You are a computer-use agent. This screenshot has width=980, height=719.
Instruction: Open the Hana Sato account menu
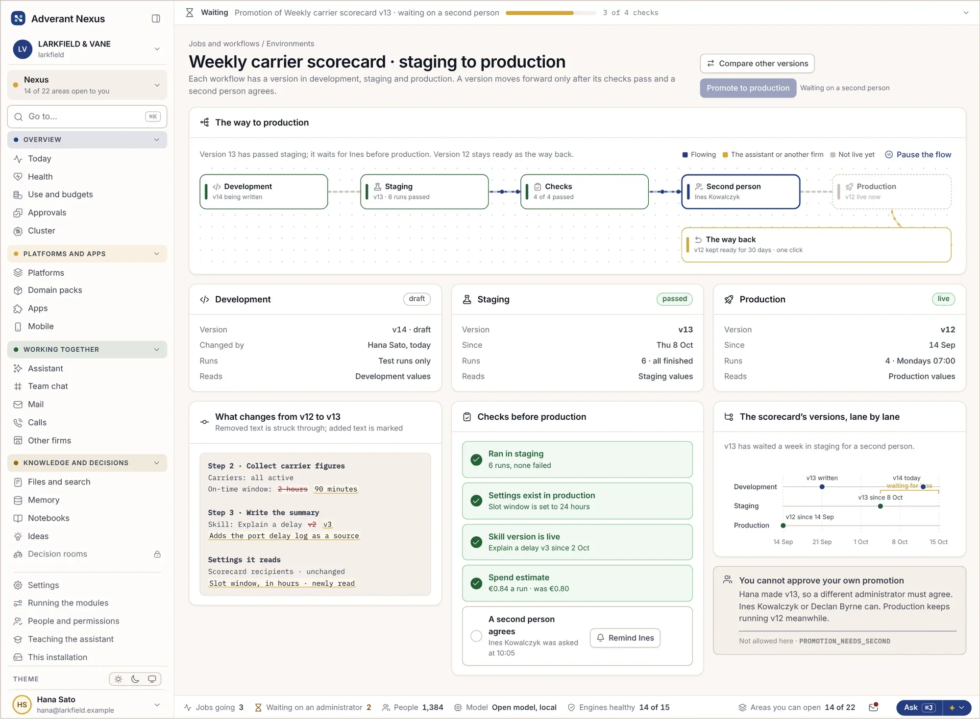(x=87, y=704)
